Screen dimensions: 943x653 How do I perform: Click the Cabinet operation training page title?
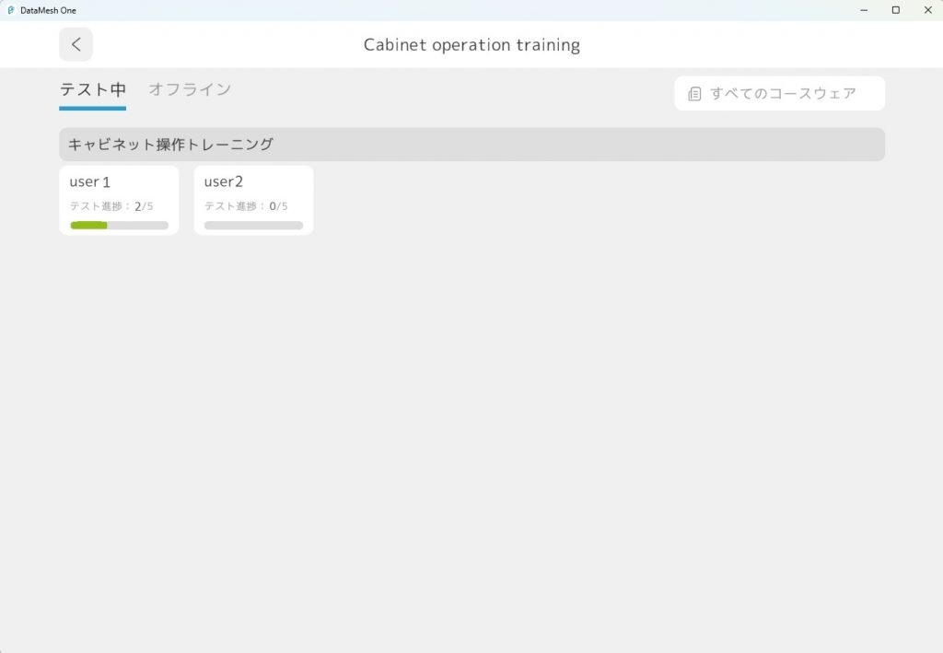tap(471, 44)
